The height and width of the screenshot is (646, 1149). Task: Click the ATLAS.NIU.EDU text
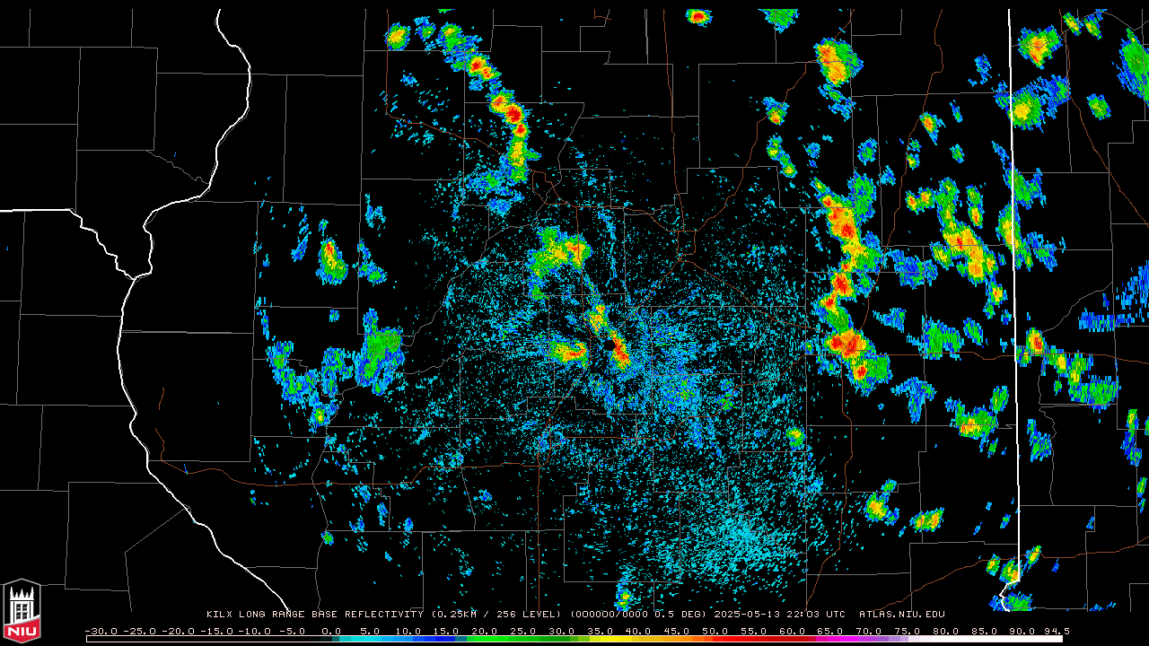[902, 615]
